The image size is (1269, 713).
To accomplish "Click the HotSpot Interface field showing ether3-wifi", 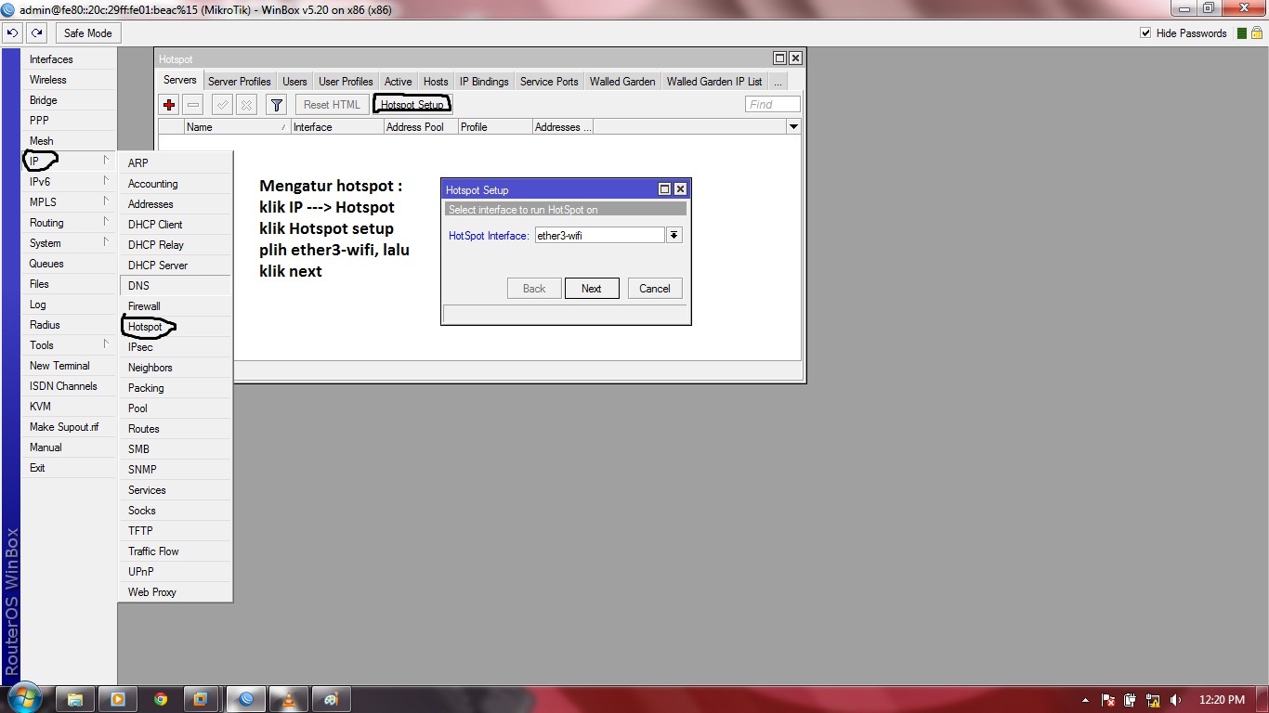I will (x=599, y=236).
